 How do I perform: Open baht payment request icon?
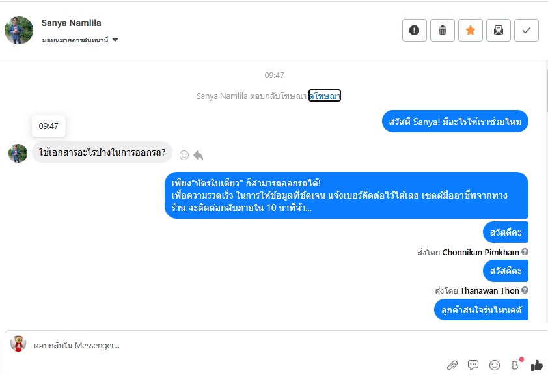[x=515, y=365]
